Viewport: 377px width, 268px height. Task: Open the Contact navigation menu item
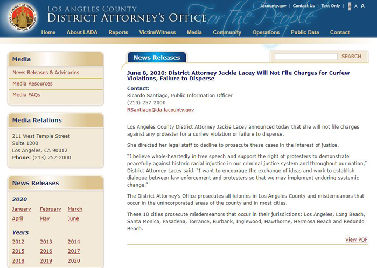(x=340, y=32)
